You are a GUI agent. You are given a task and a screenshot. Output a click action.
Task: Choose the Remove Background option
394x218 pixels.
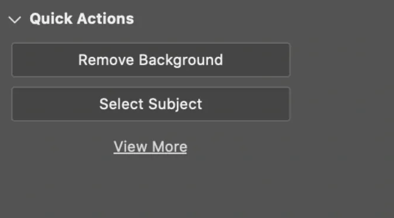tap(151, 60)
